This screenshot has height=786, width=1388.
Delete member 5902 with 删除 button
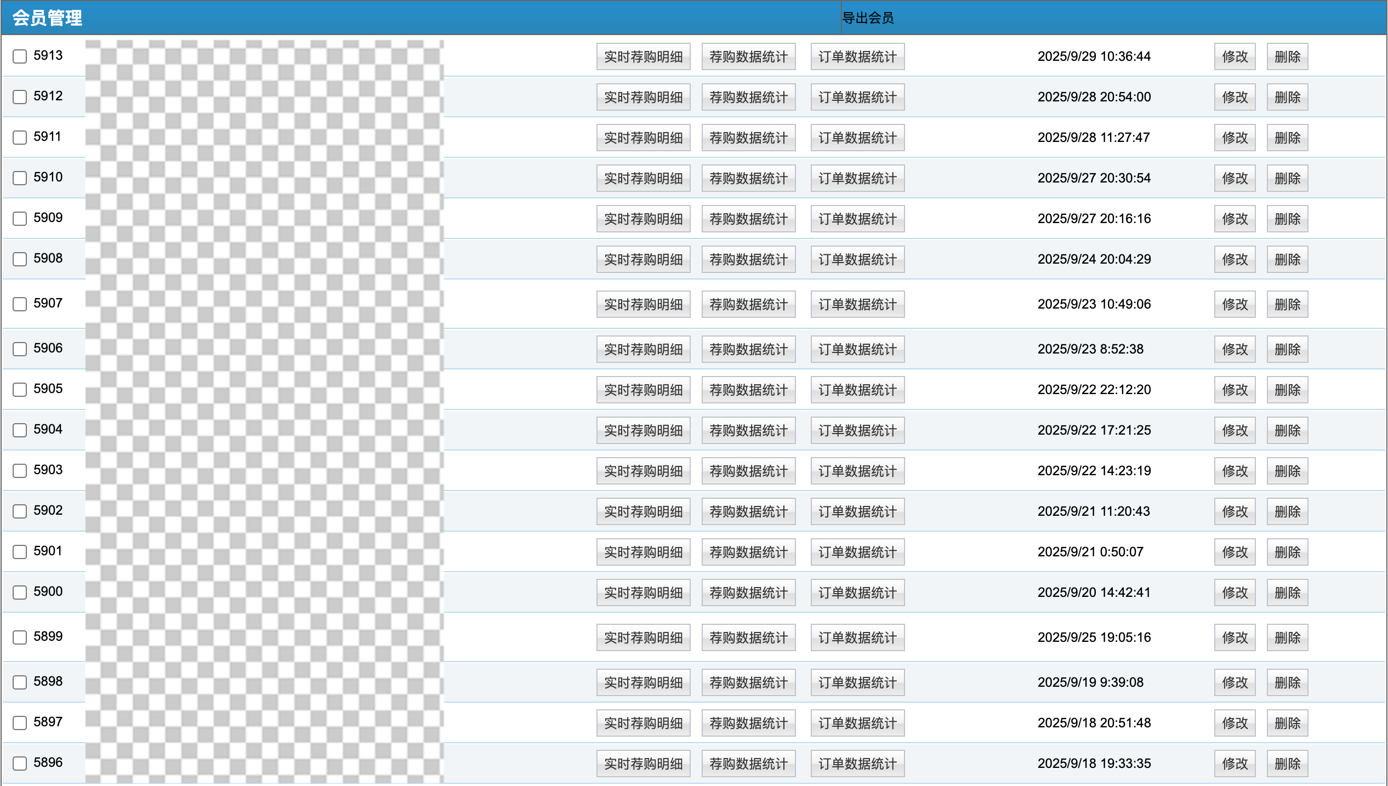(1287, 511)
